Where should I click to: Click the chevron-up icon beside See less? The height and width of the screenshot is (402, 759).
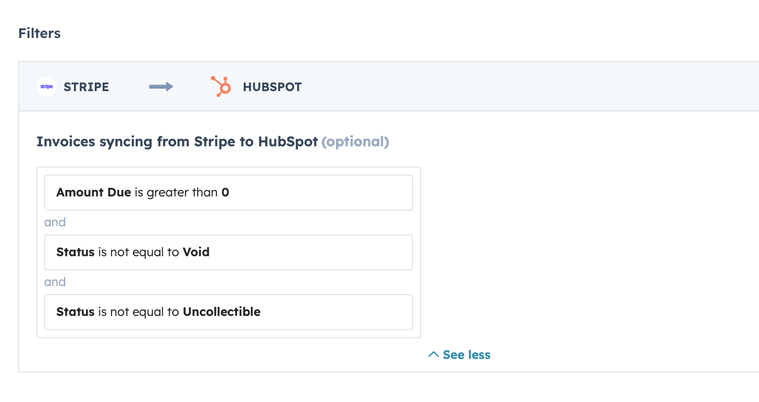[x=433, y=354]
